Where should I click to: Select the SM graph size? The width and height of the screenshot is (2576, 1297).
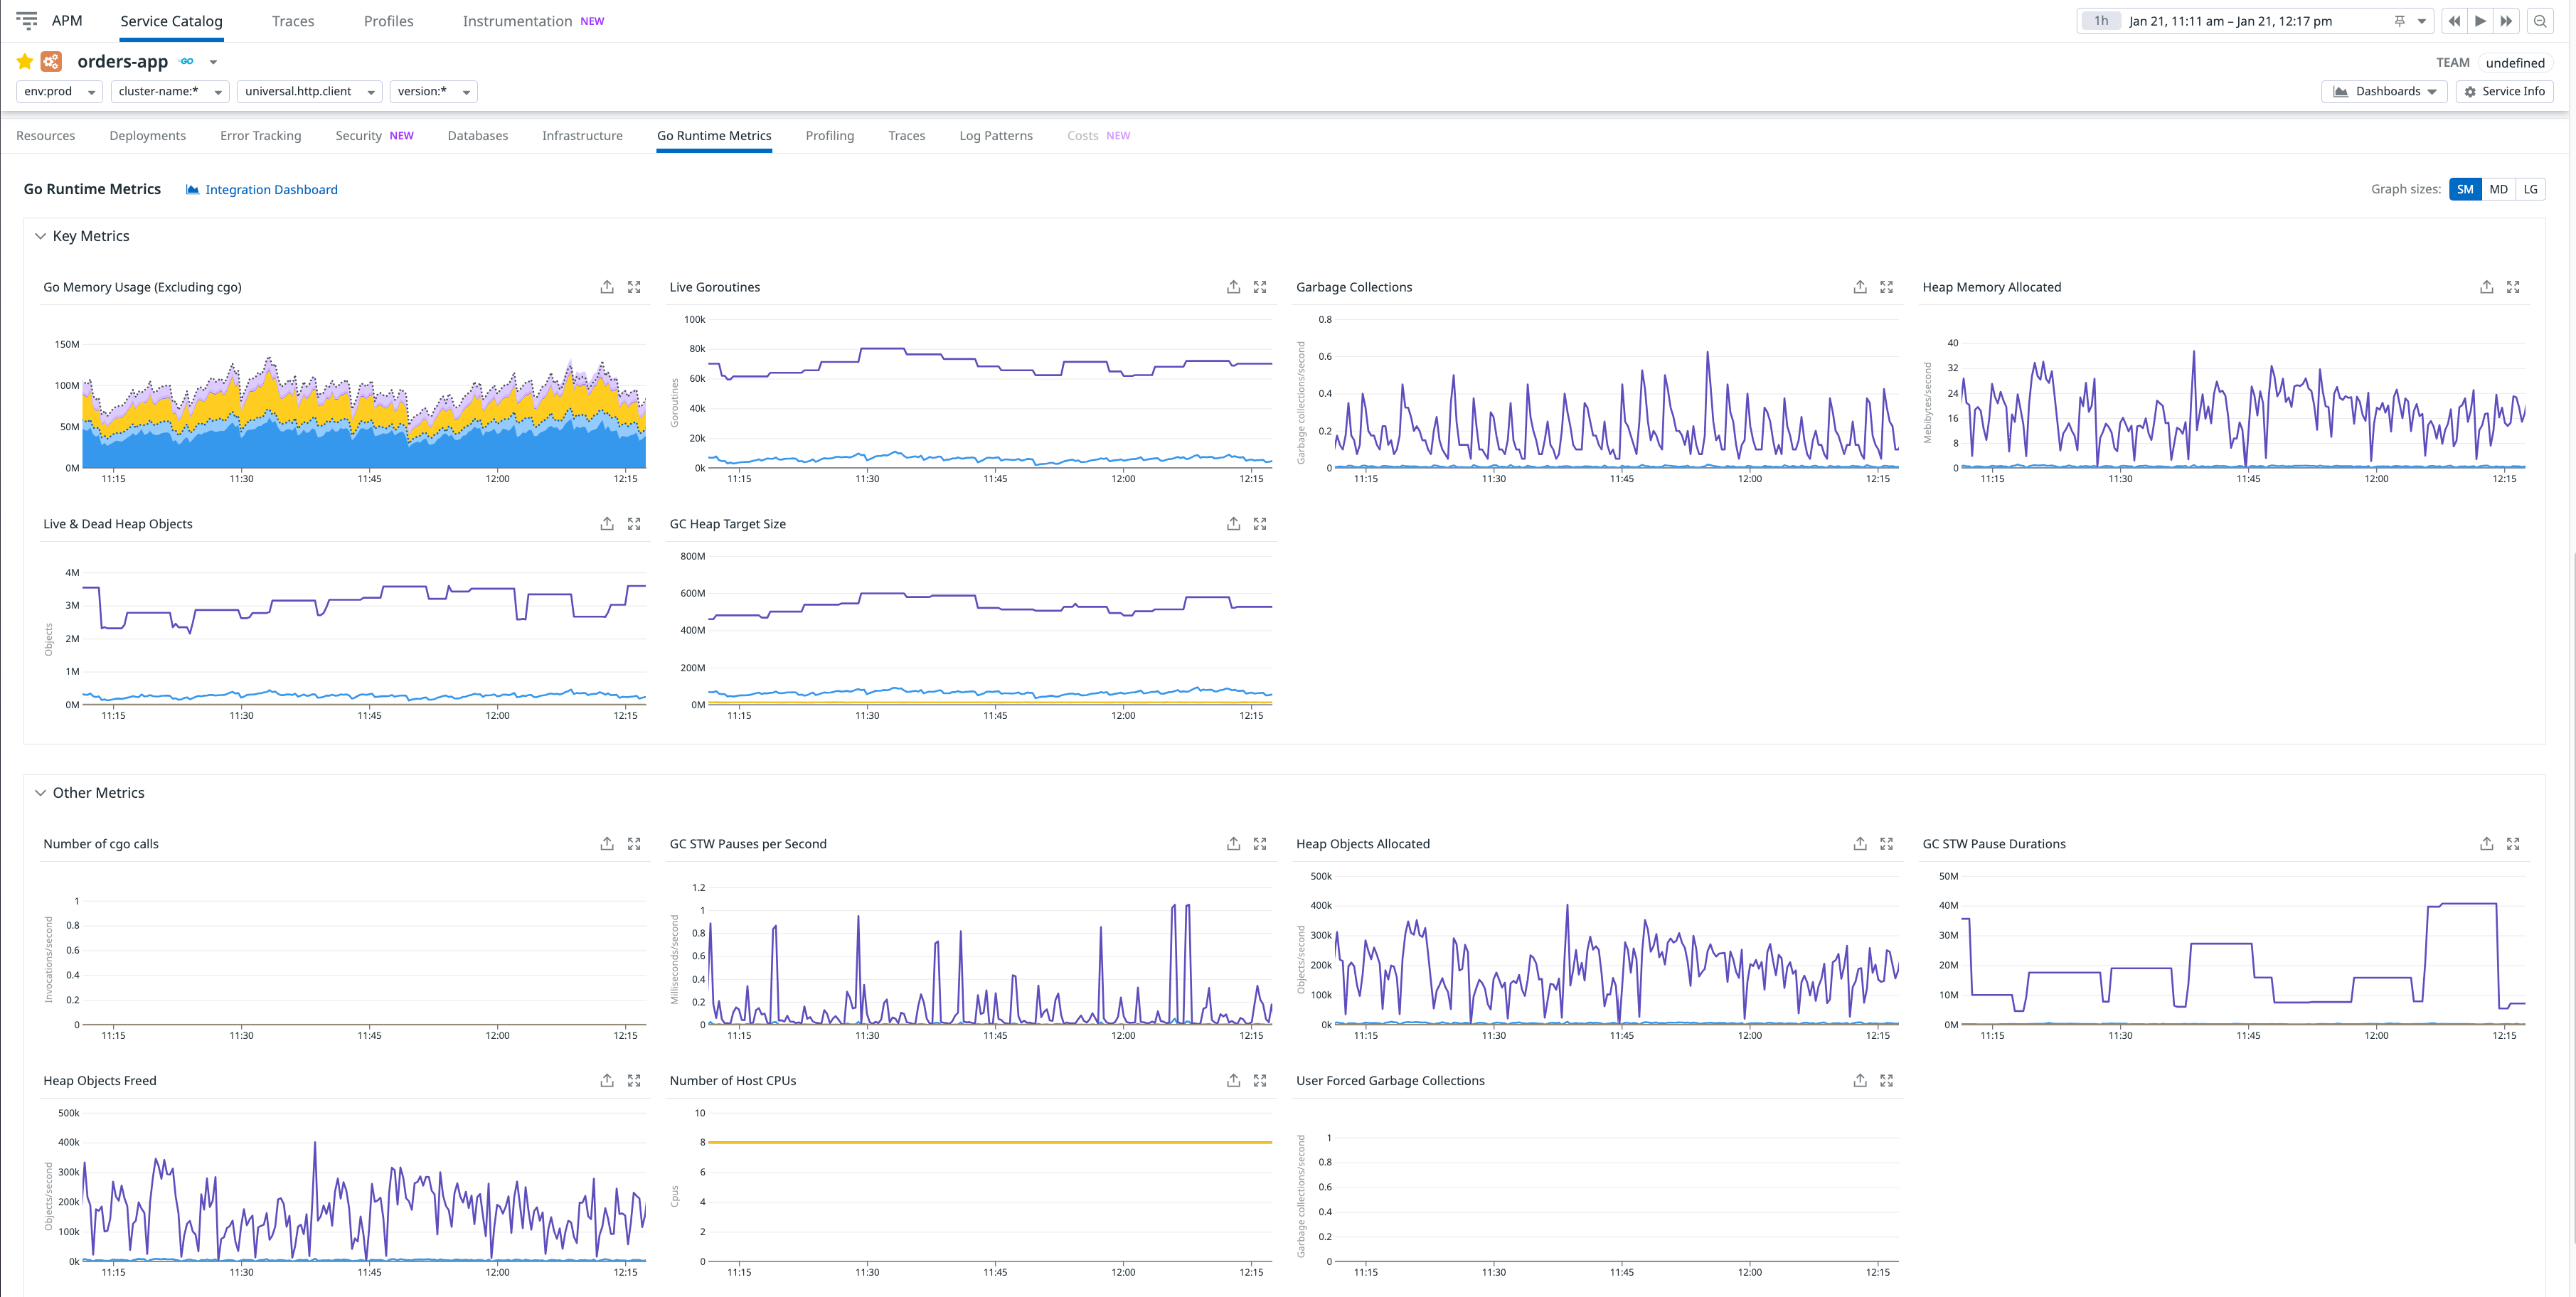click(2464, 189)
